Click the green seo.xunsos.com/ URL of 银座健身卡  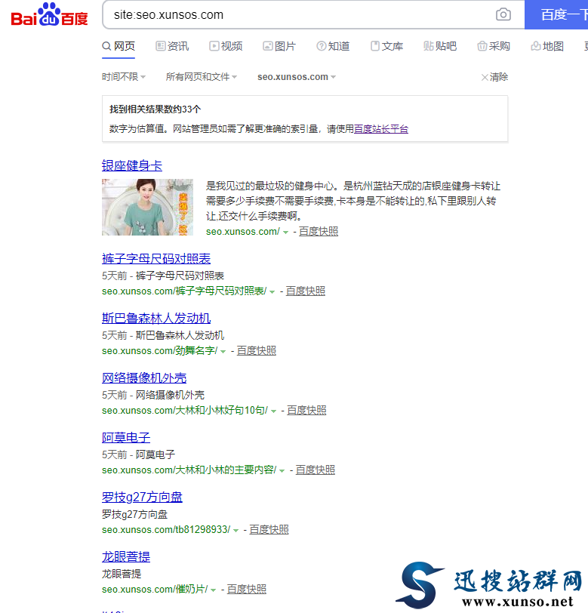click(243, 232)
